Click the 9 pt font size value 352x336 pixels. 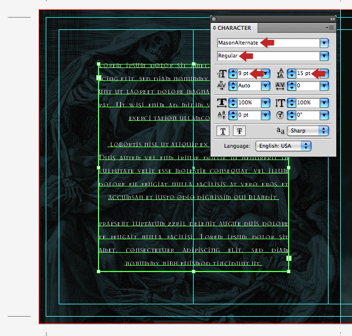(243, 73)
